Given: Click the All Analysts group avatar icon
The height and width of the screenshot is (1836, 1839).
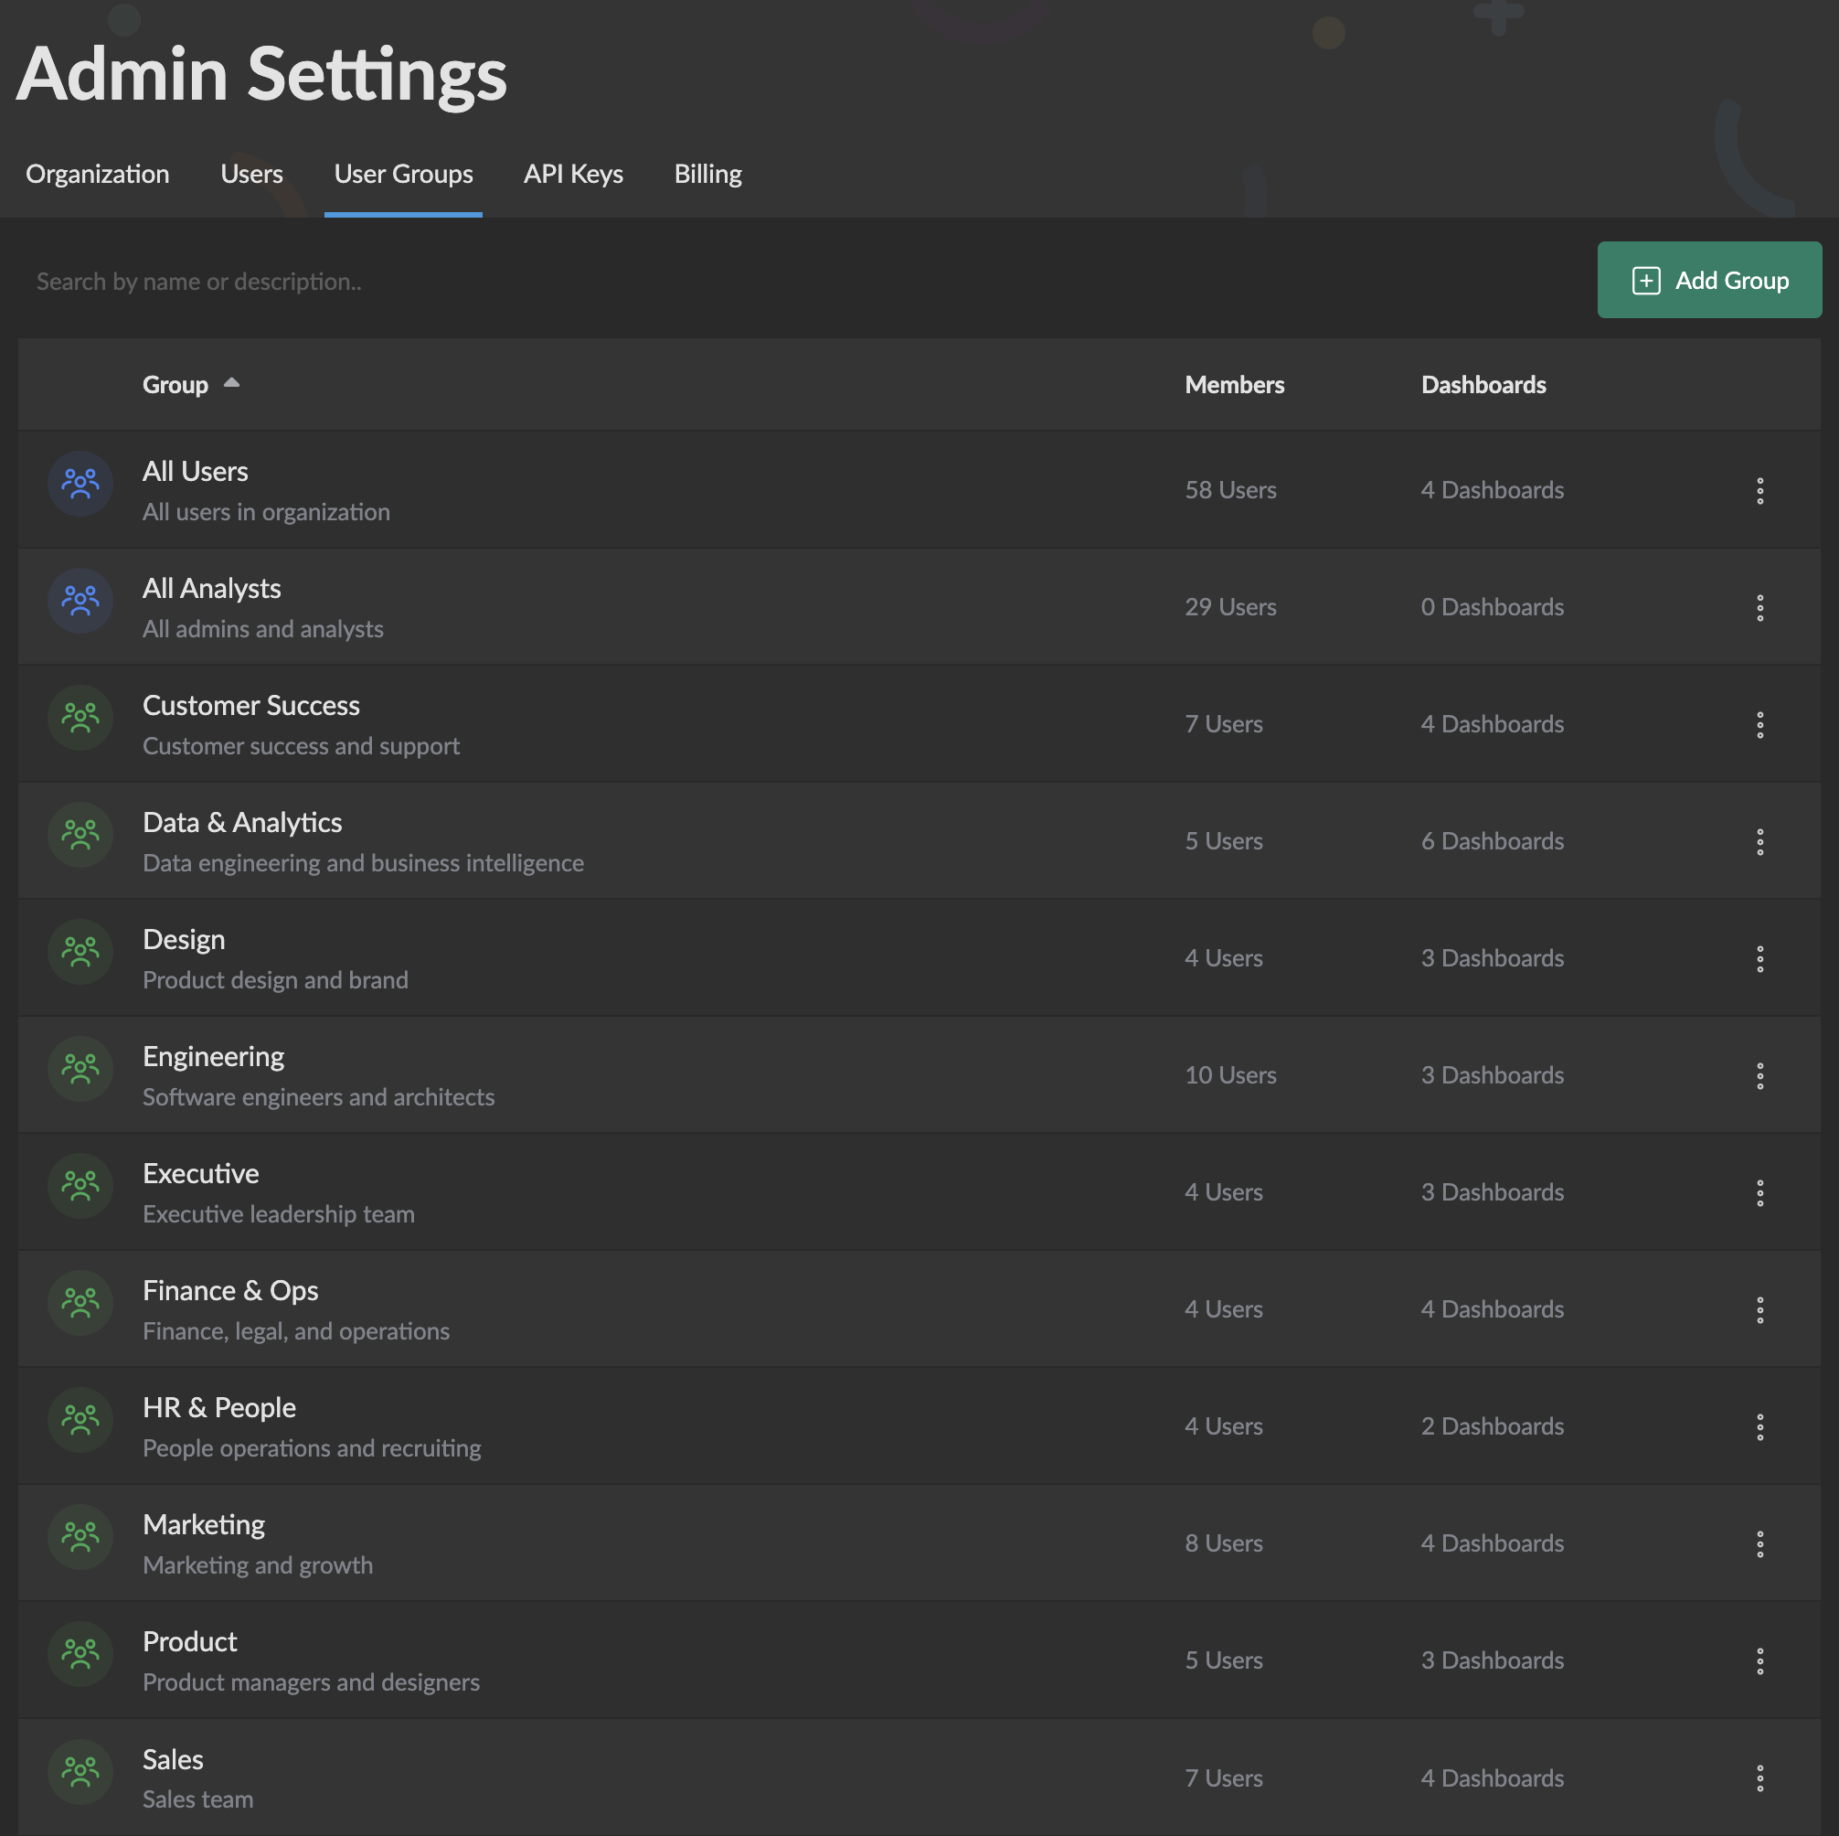Looking at the screenshot, I should [80, 601].
